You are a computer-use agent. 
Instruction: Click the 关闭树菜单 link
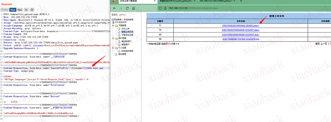pos(128,19)
